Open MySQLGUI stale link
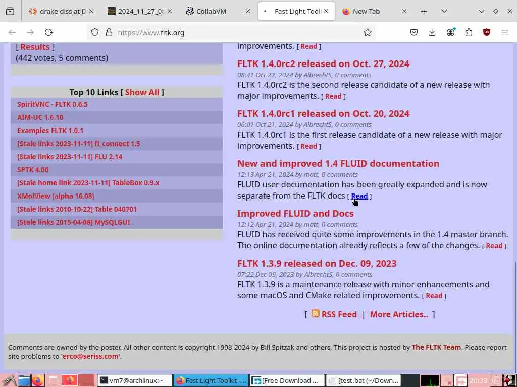The height and width of the screenshot is (387, 517). click(75, 222)
